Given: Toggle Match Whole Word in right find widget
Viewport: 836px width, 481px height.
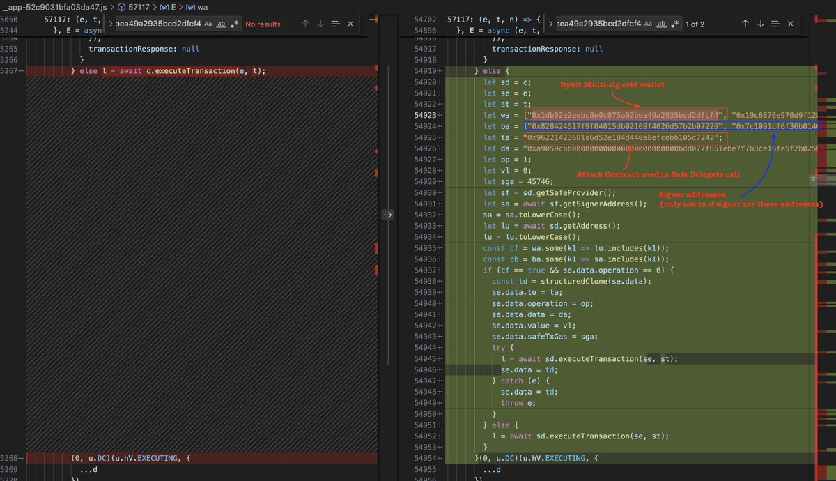Looking at the screenshot, I should tap(662, 24).
